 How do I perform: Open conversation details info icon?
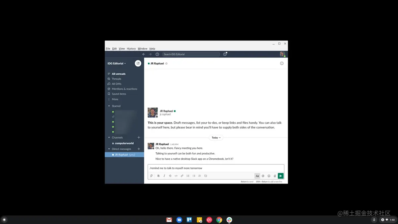coord(282,63)
